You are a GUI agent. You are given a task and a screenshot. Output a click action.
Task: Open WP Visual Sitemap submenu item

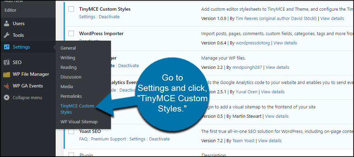[x=79, y=122]
